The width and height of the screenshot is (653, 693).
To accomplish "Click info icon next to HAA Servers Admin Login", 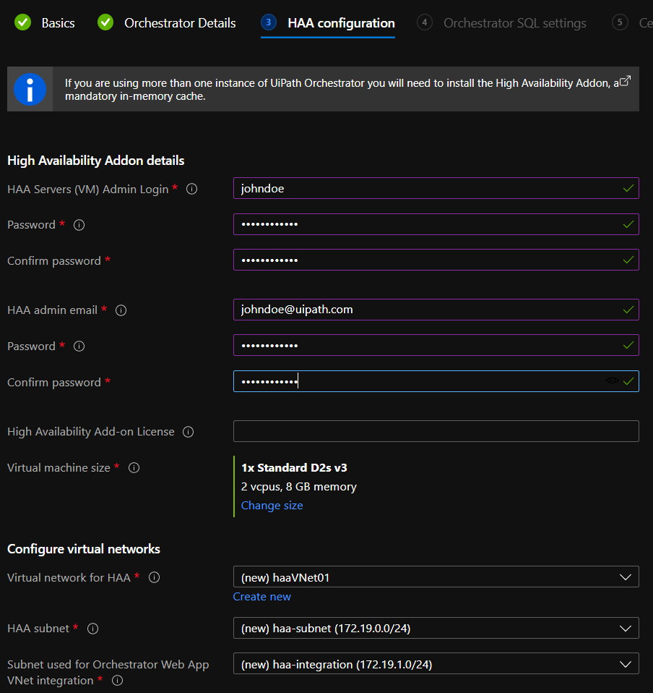I will click(x=192, y=189).
